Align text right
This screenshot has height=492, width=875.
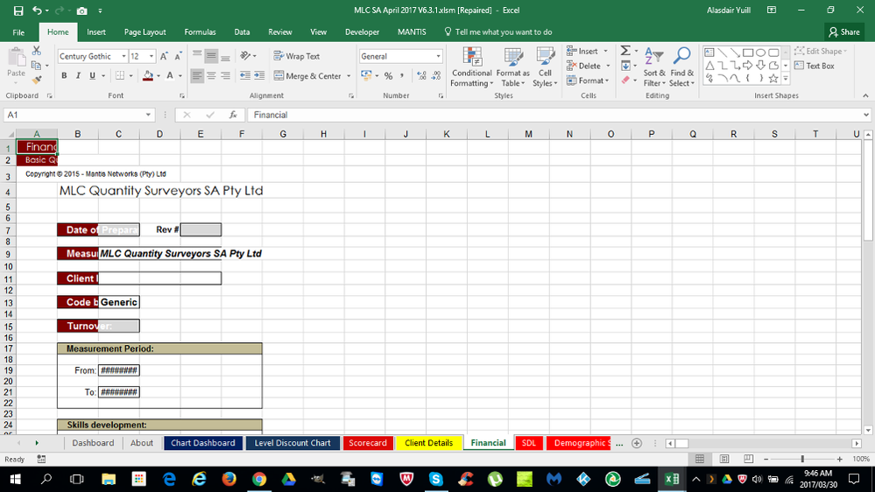(x=225, y=75)
